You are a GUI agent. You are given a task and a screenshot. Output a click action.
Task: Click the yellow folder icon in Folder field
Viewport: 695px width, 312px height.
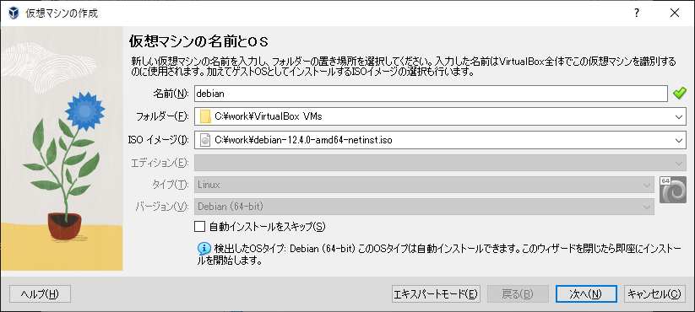(x=204, y=117)
